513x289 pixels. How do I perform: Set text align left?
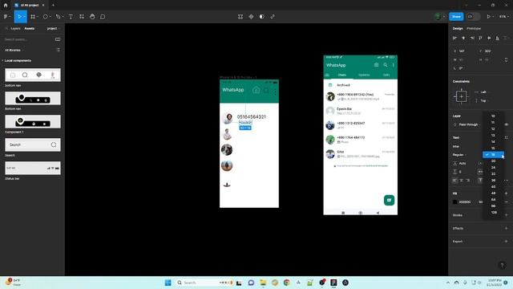(454, 180)
